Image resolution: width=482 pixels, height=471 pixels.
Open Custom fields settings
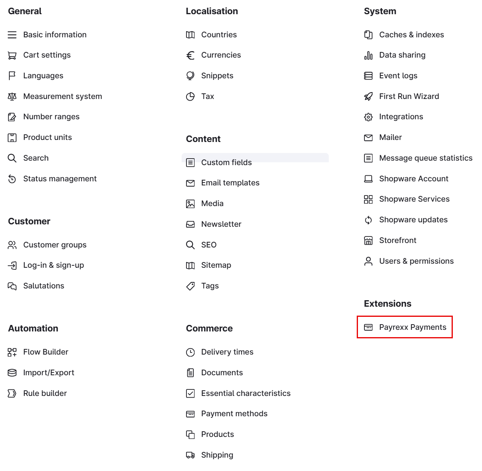point(226,162)
